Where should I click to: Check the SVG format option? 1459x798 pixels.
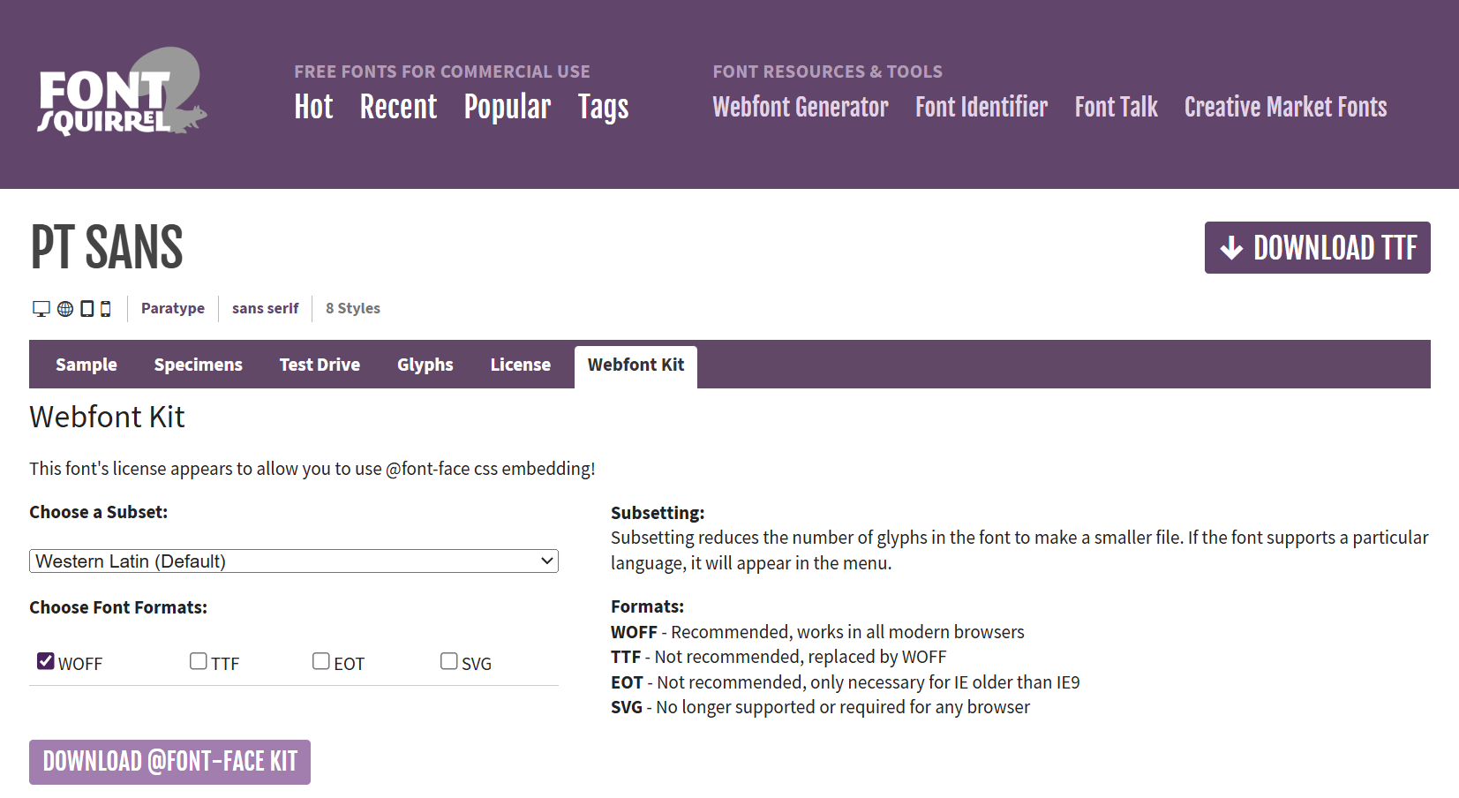(449, 661)
